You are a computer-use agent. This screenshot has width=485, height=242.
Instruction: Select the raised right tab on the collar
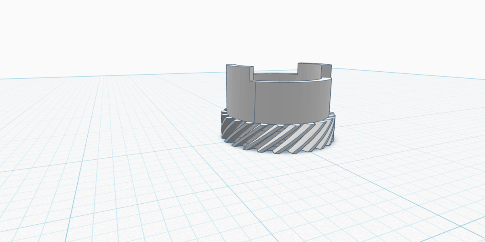309,69
